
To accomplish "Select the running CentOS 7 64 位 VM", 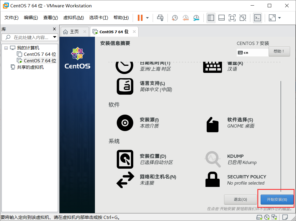I will pyautogui.click(x=40, y=61).
